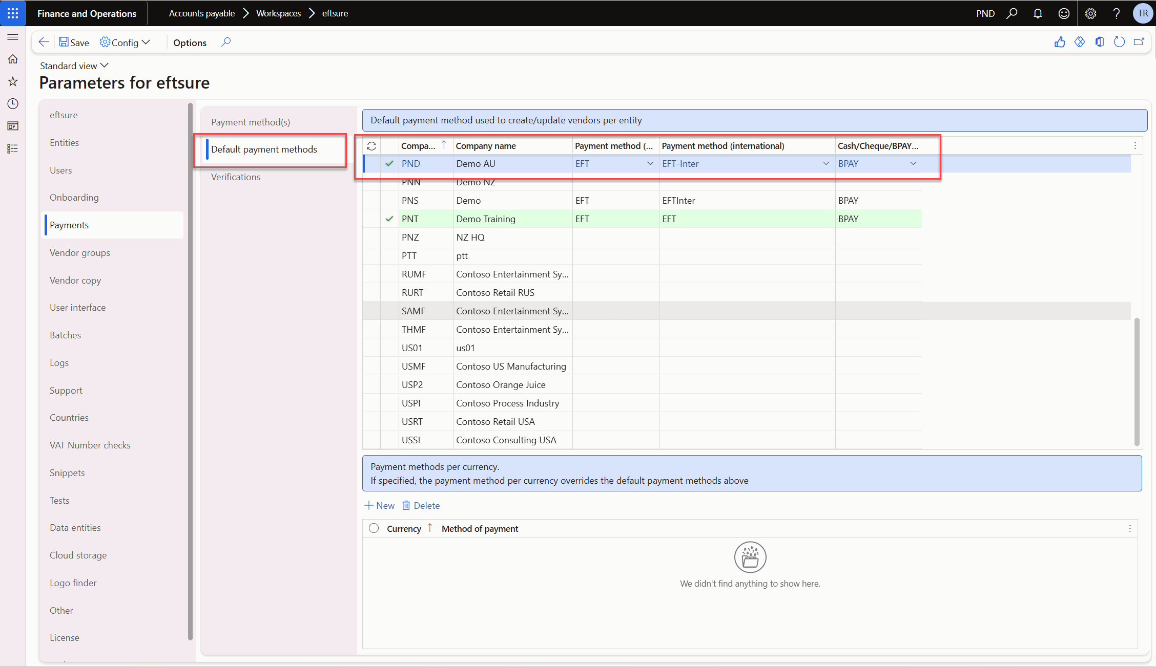The image size is (1156, 667).
Task: Open Recent clock icon in left rail
Action: tap(13, 104)
